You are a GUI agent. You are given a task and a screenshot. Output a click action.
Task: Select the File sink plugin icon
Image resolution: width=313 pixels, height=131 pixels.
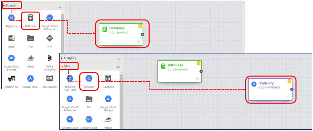[89, 99]
